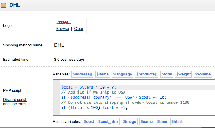Insert the $products[] variable
Viewport: 215px width, 128px height.
point(147,74)
